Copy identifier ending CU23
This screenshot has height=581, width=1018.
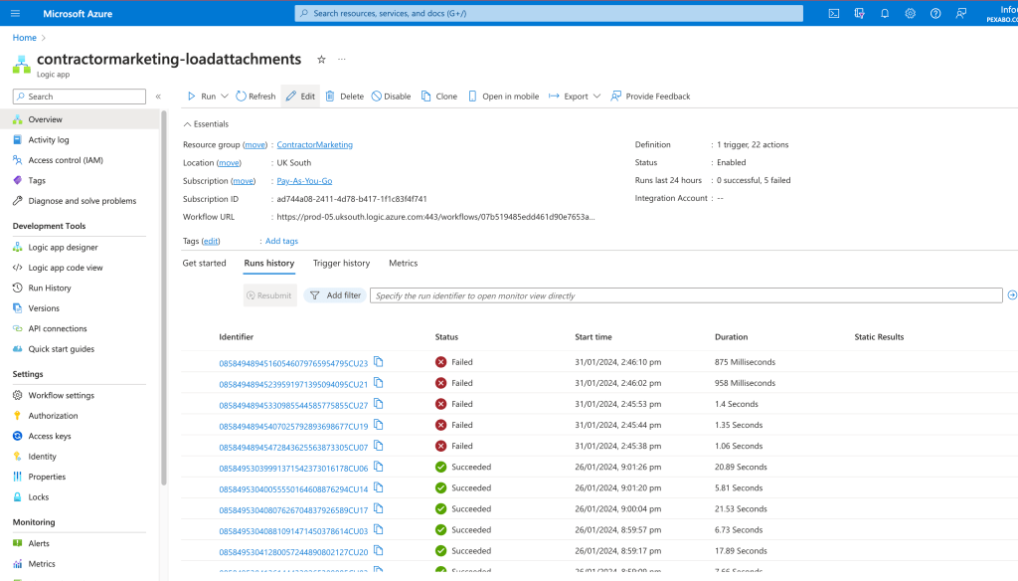379,361
